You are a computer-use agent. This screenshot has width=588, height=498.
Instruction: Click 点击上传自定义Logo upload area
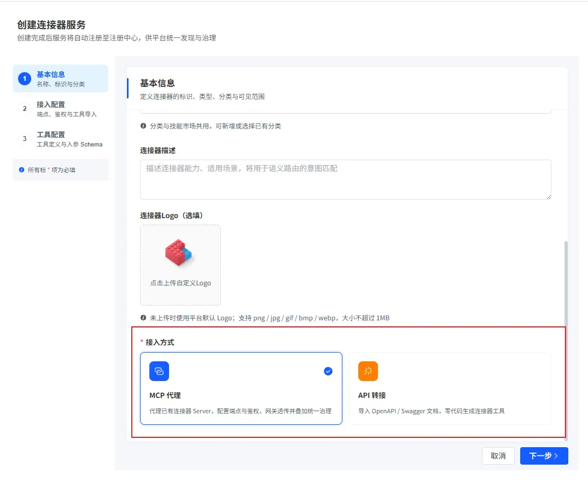coord(181,265)
